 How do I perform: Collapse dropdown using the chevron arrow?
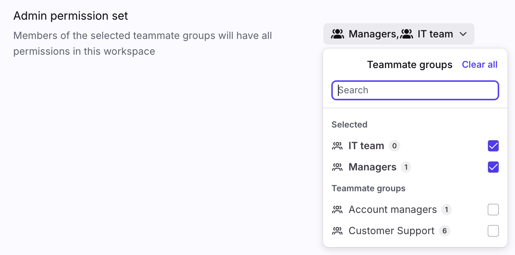[x=463, y=34]
